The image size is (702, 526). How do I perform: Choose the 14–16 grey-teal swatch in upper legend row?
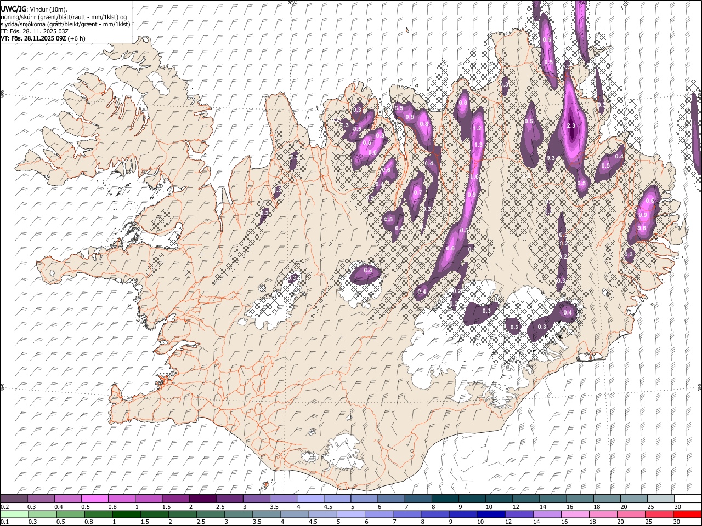(x=553, y=499)
